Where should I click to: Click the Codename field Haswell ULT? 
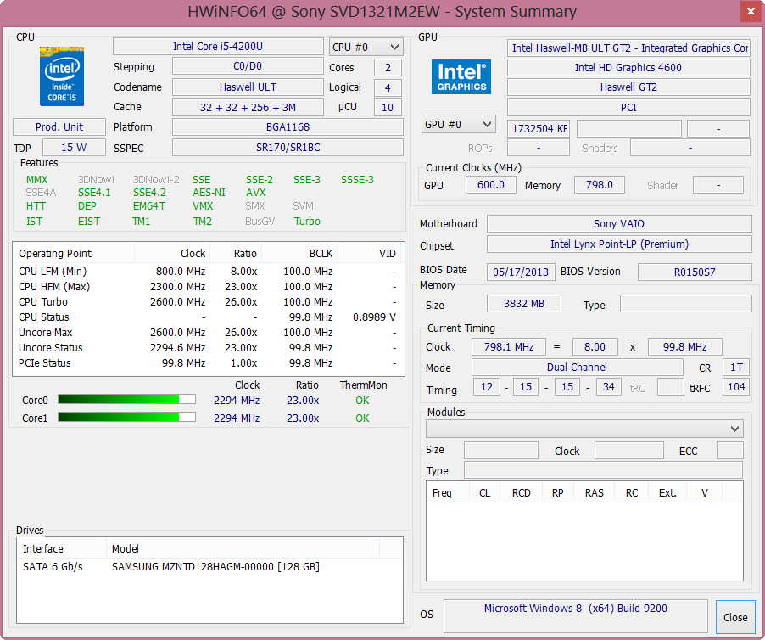coord(248,87)
